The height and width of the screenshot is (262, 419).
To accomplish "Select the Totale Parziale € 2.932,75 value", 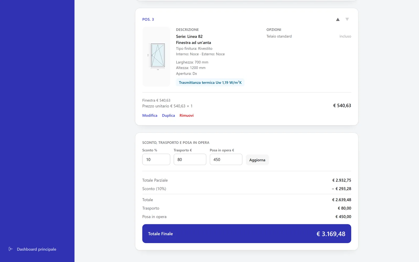I will (342, 180).
